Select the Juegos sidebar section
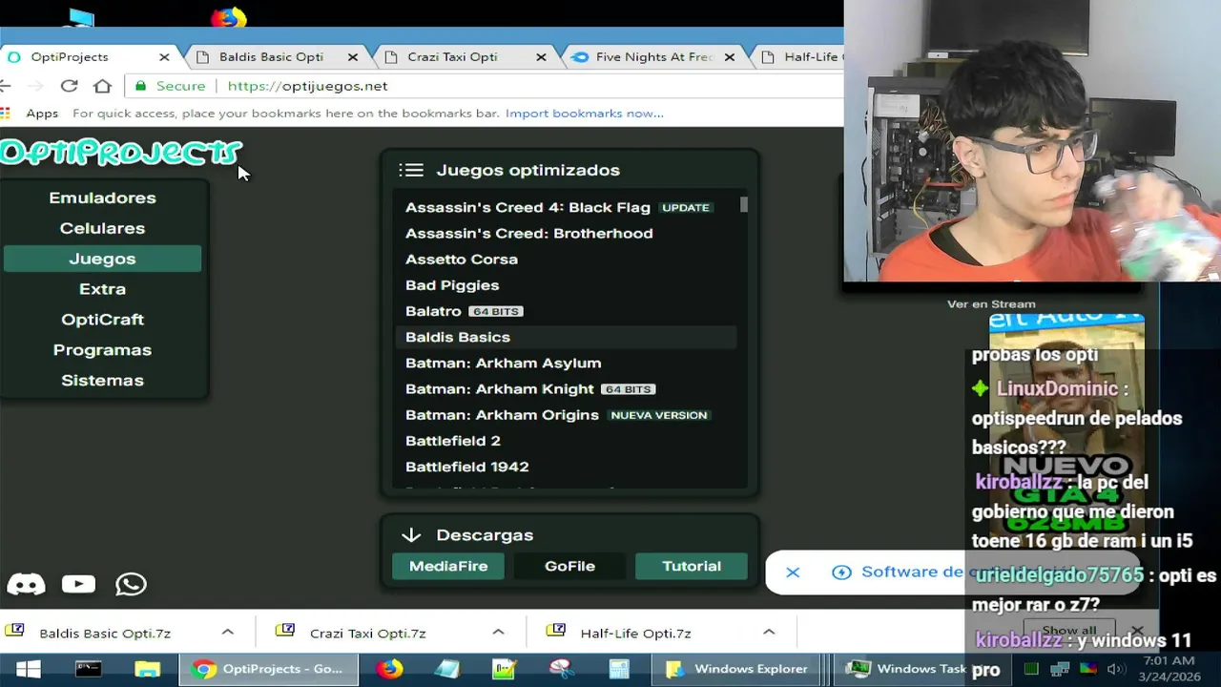The image size is (1221, 687). coord(102,259)
